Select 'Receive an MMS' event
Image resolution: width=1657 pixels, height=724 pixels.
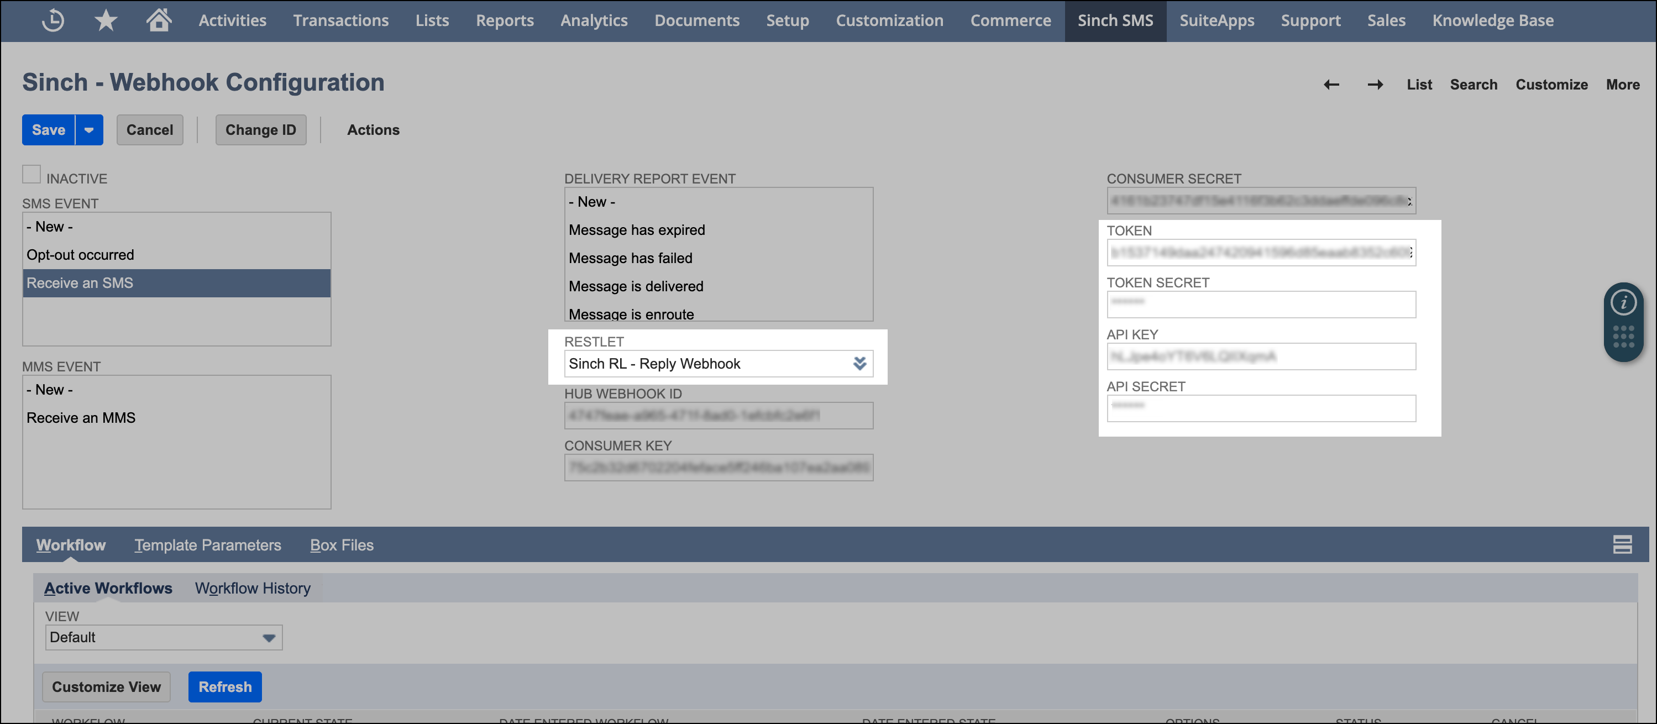(x=177, y=418)
